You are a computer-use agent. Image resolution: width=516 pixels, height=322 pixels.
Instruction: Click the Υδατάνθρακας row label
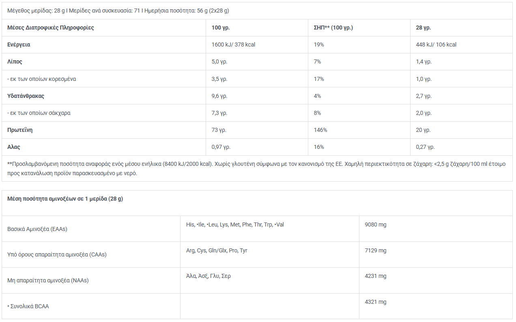(x=26, y=96)
